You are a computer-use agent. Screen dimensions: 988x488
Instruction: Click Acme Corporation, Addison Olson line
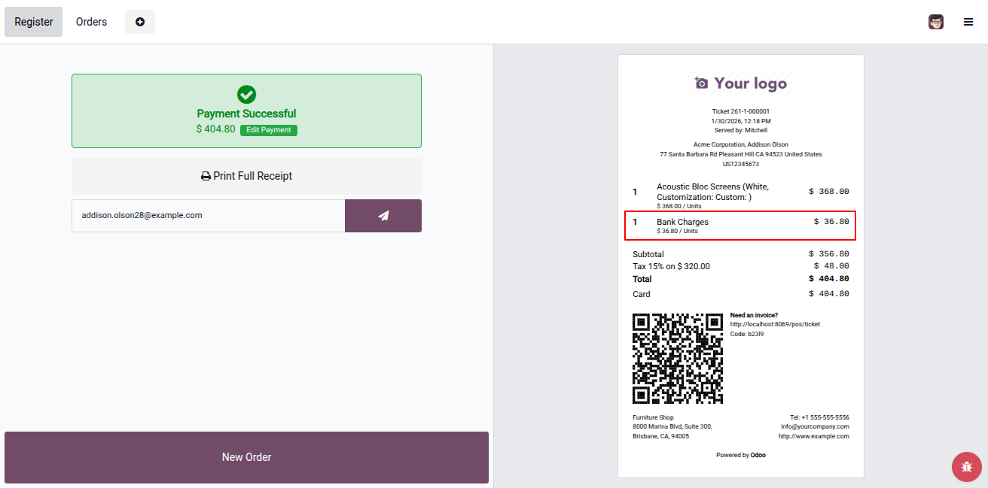741,144
